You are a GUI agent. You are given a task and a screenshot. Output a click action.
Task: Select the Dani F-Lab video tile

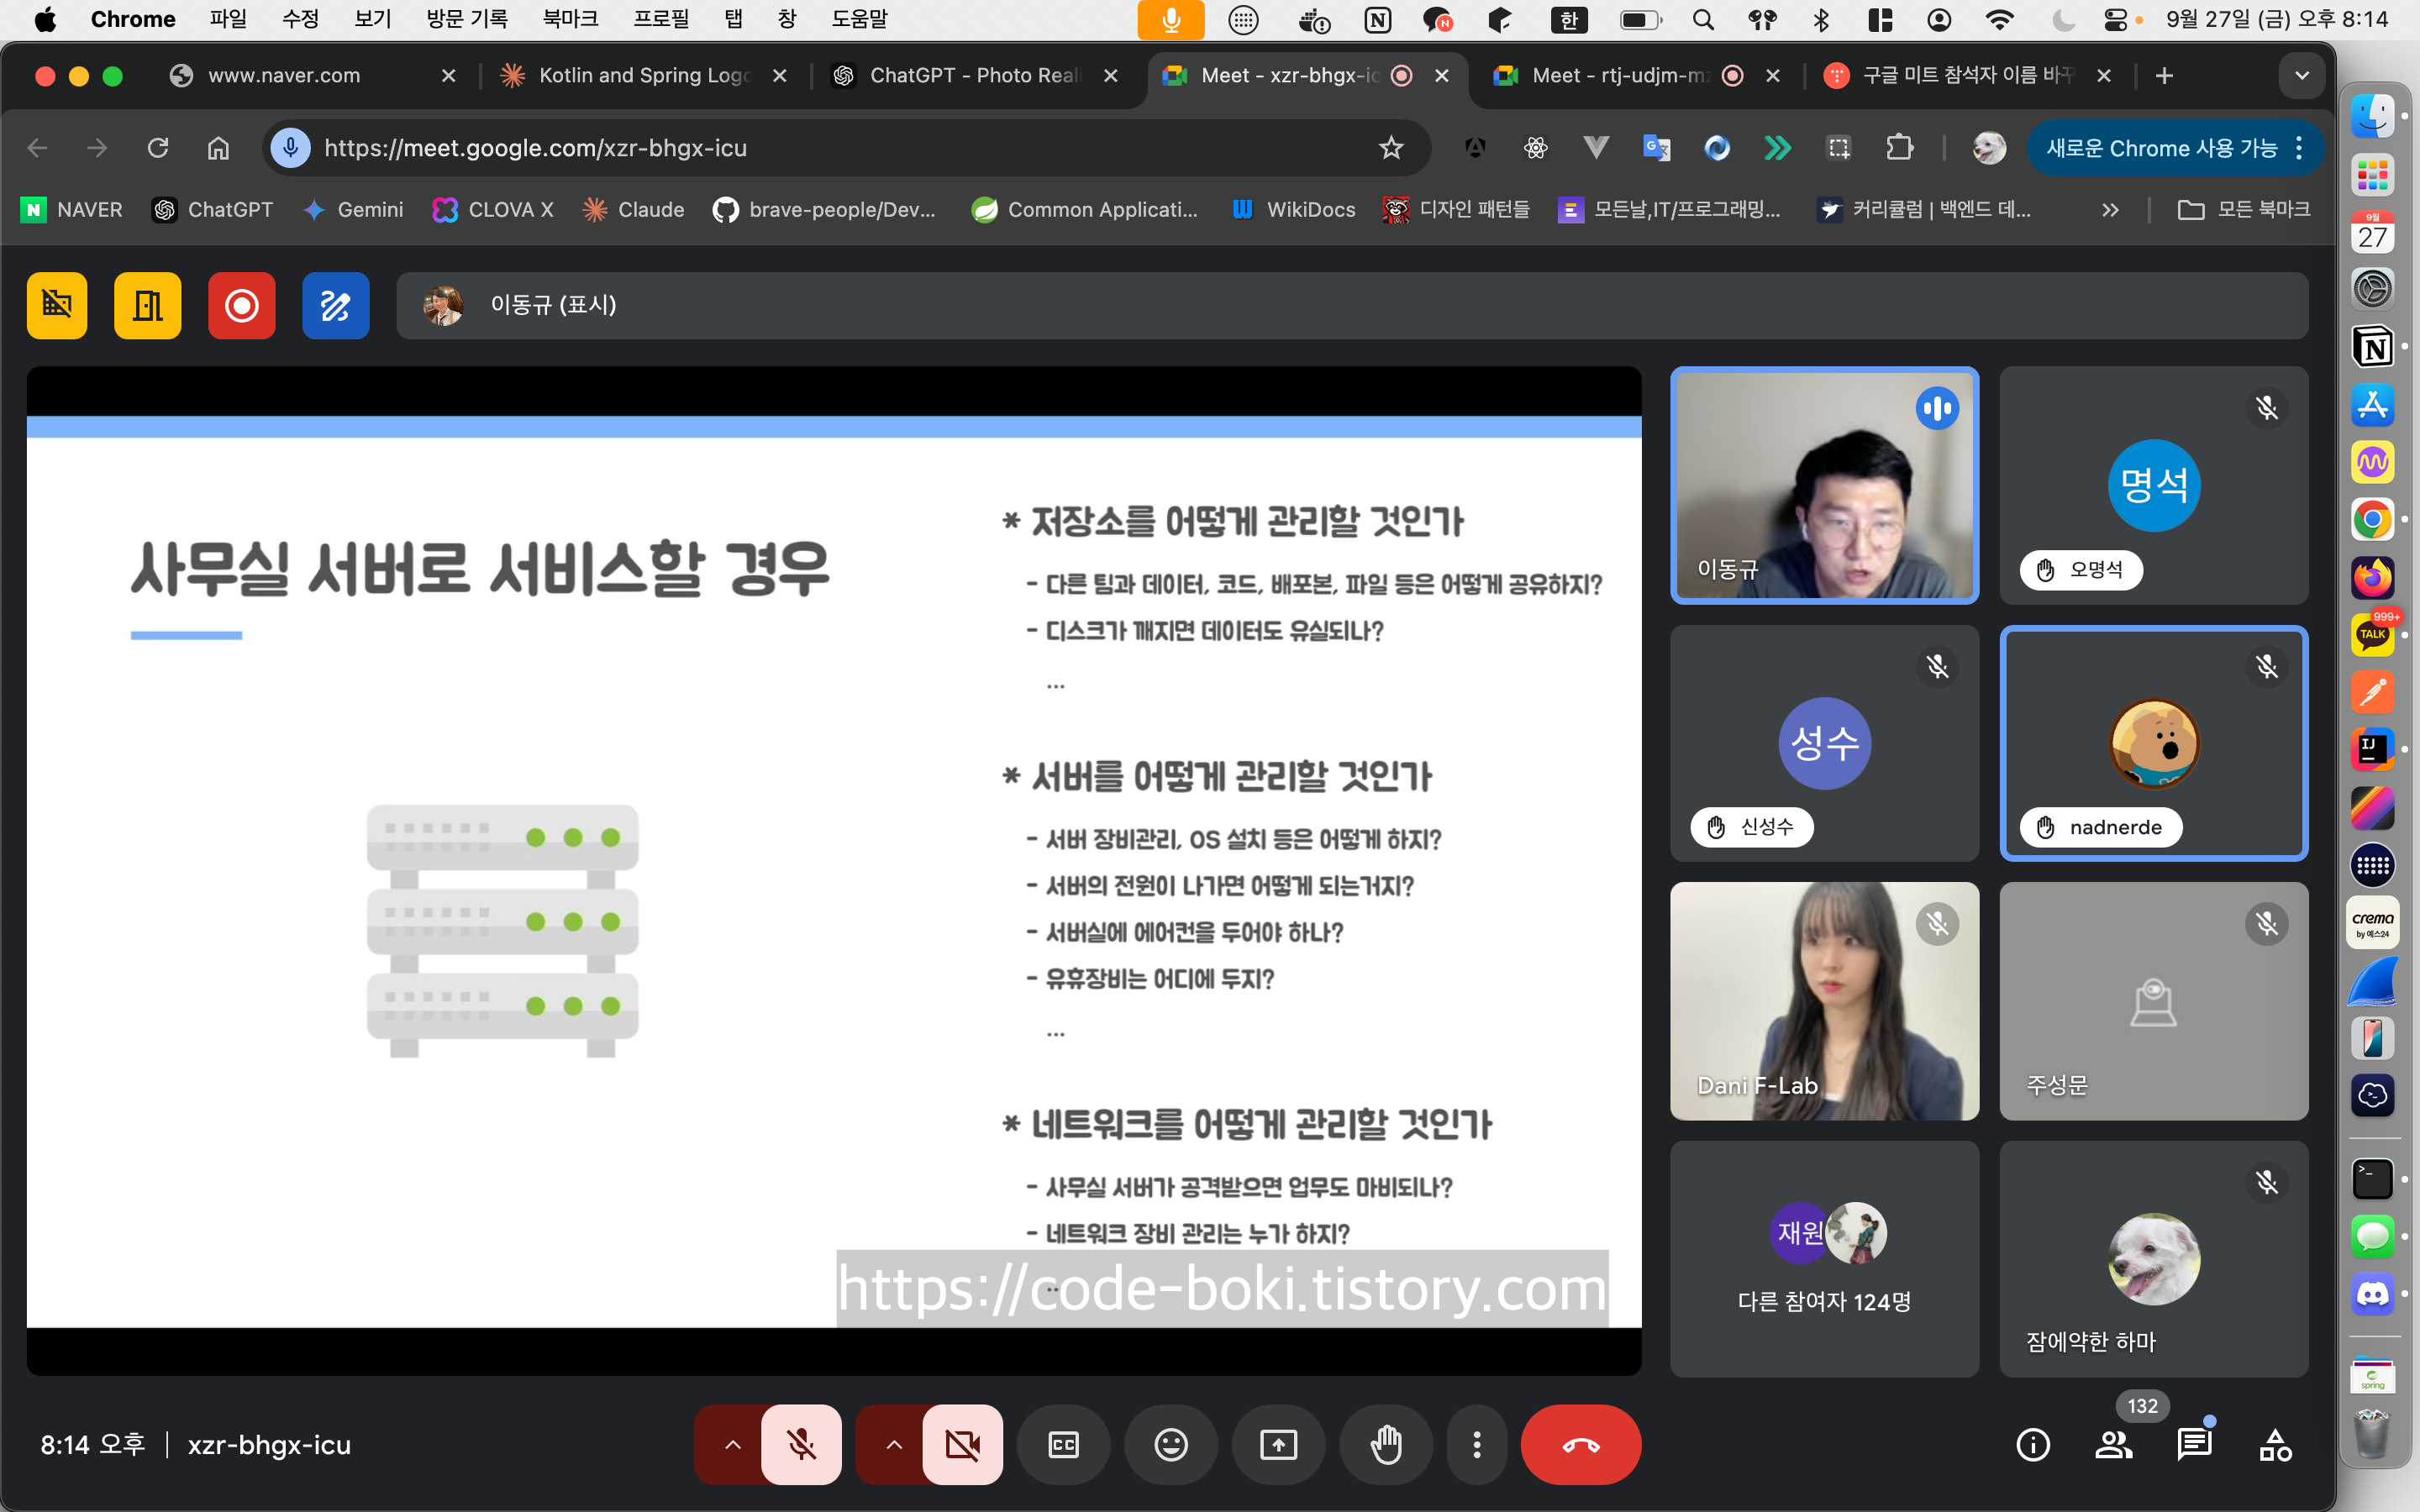pos(1824,1000)
